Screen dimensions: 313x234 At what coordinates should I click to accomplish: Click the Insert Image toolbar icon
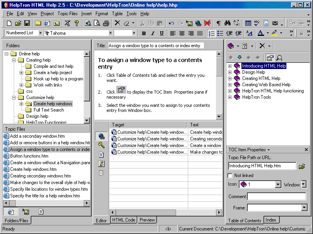pyautogui.click(x=189, y=23)
